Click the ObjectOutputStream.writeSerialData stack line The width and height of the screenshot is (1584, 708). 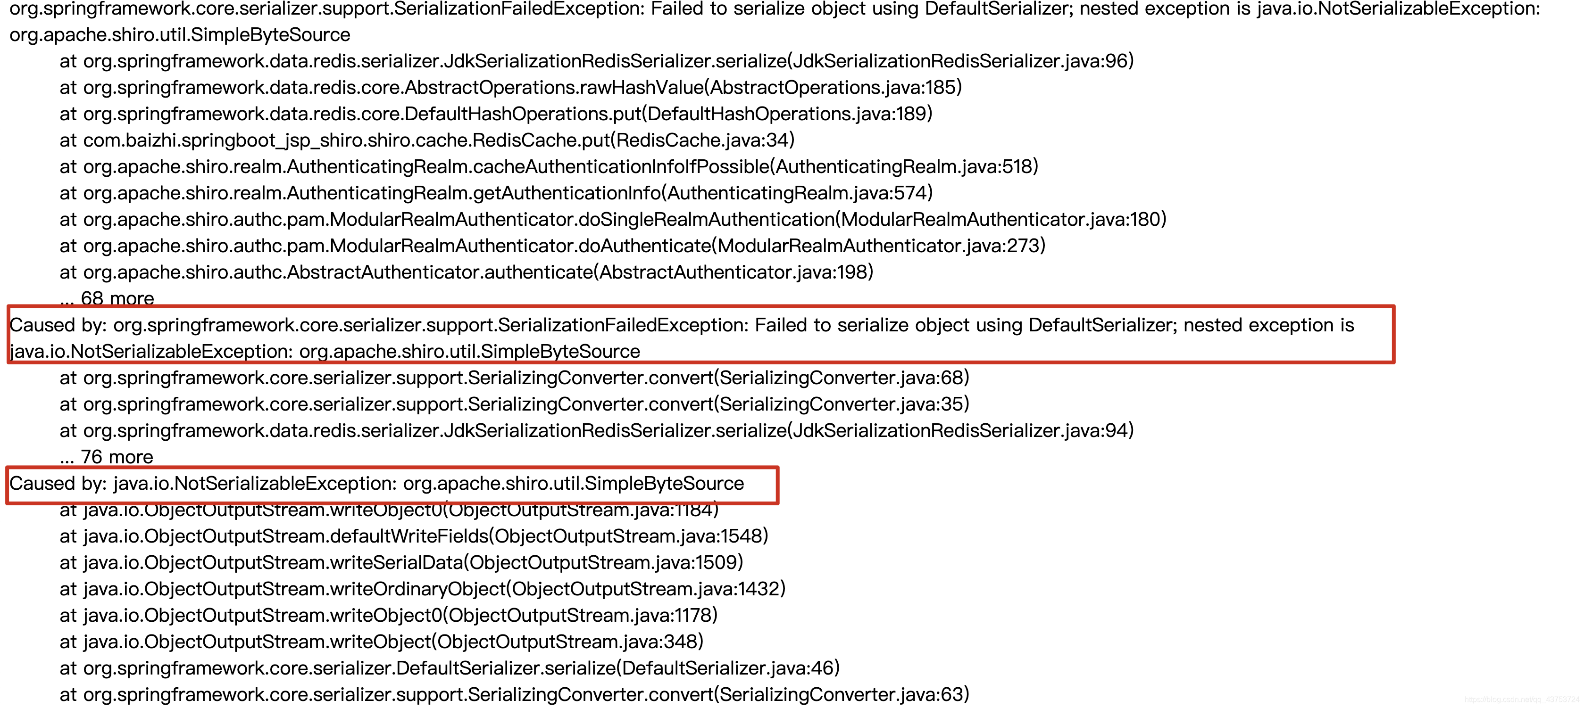[401, 562]
